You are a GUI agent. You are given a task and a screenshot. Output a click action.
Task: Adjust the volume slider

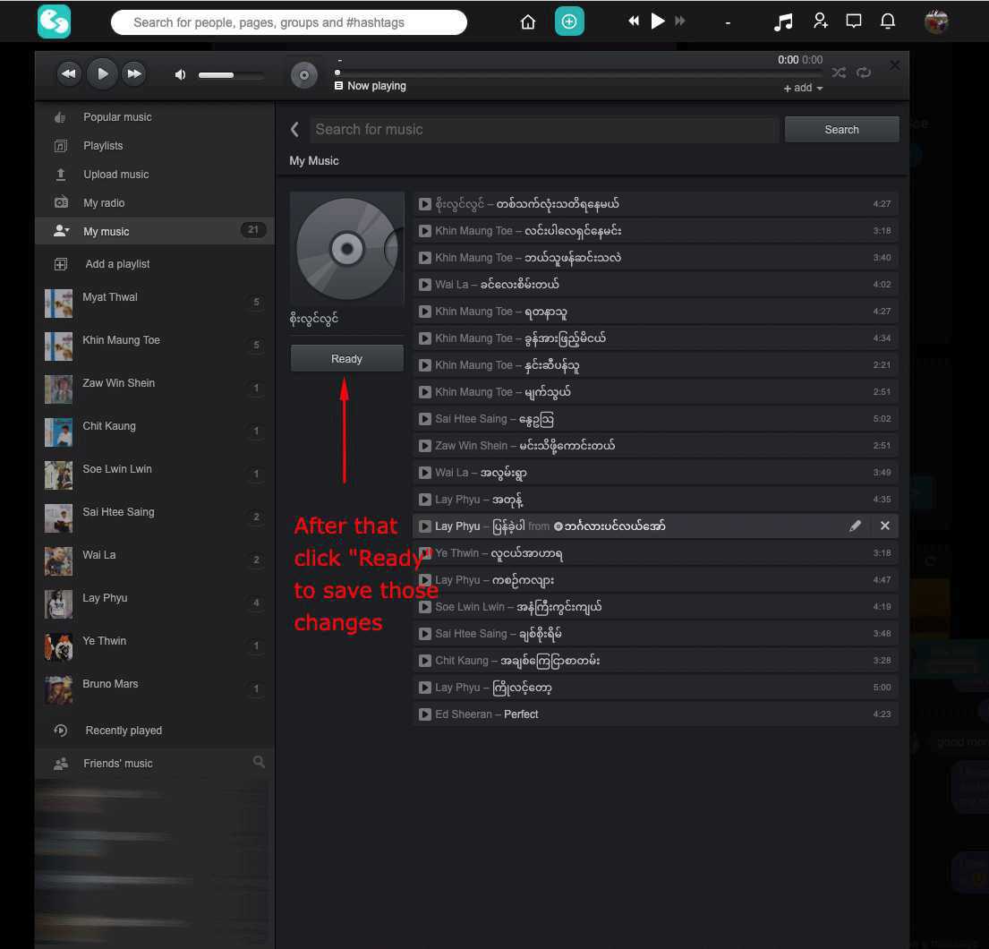(231, 75)
